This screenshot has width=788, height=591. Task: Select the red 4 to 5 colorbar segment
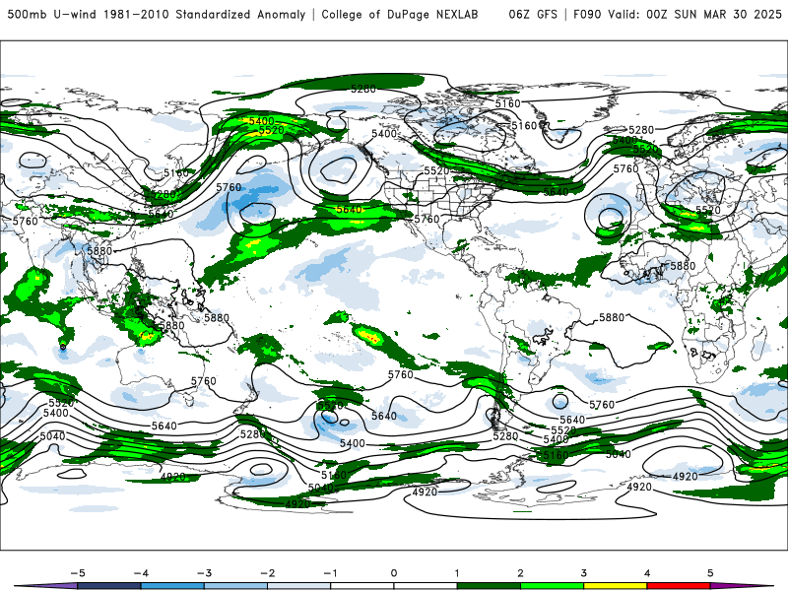[x=679, y=586]
